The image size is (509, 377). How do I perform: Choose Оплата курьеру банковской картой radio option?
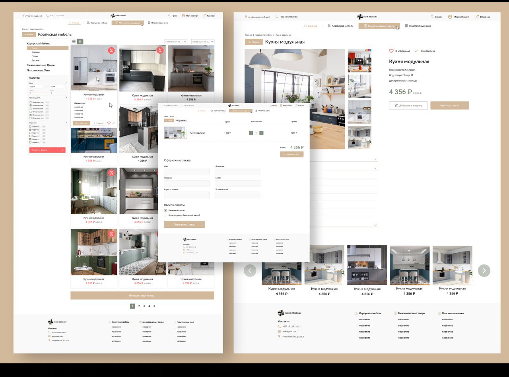click(x=166, y=215)
